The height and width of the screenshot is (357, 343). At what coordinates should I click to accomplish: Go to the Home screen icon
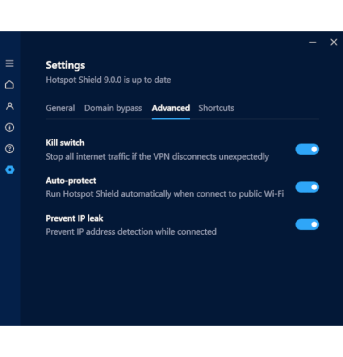(9, 84)
